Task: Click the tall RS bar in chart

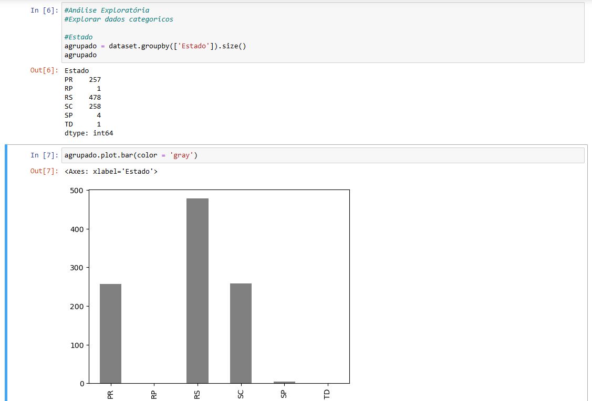Action: (x=197, y=291)
